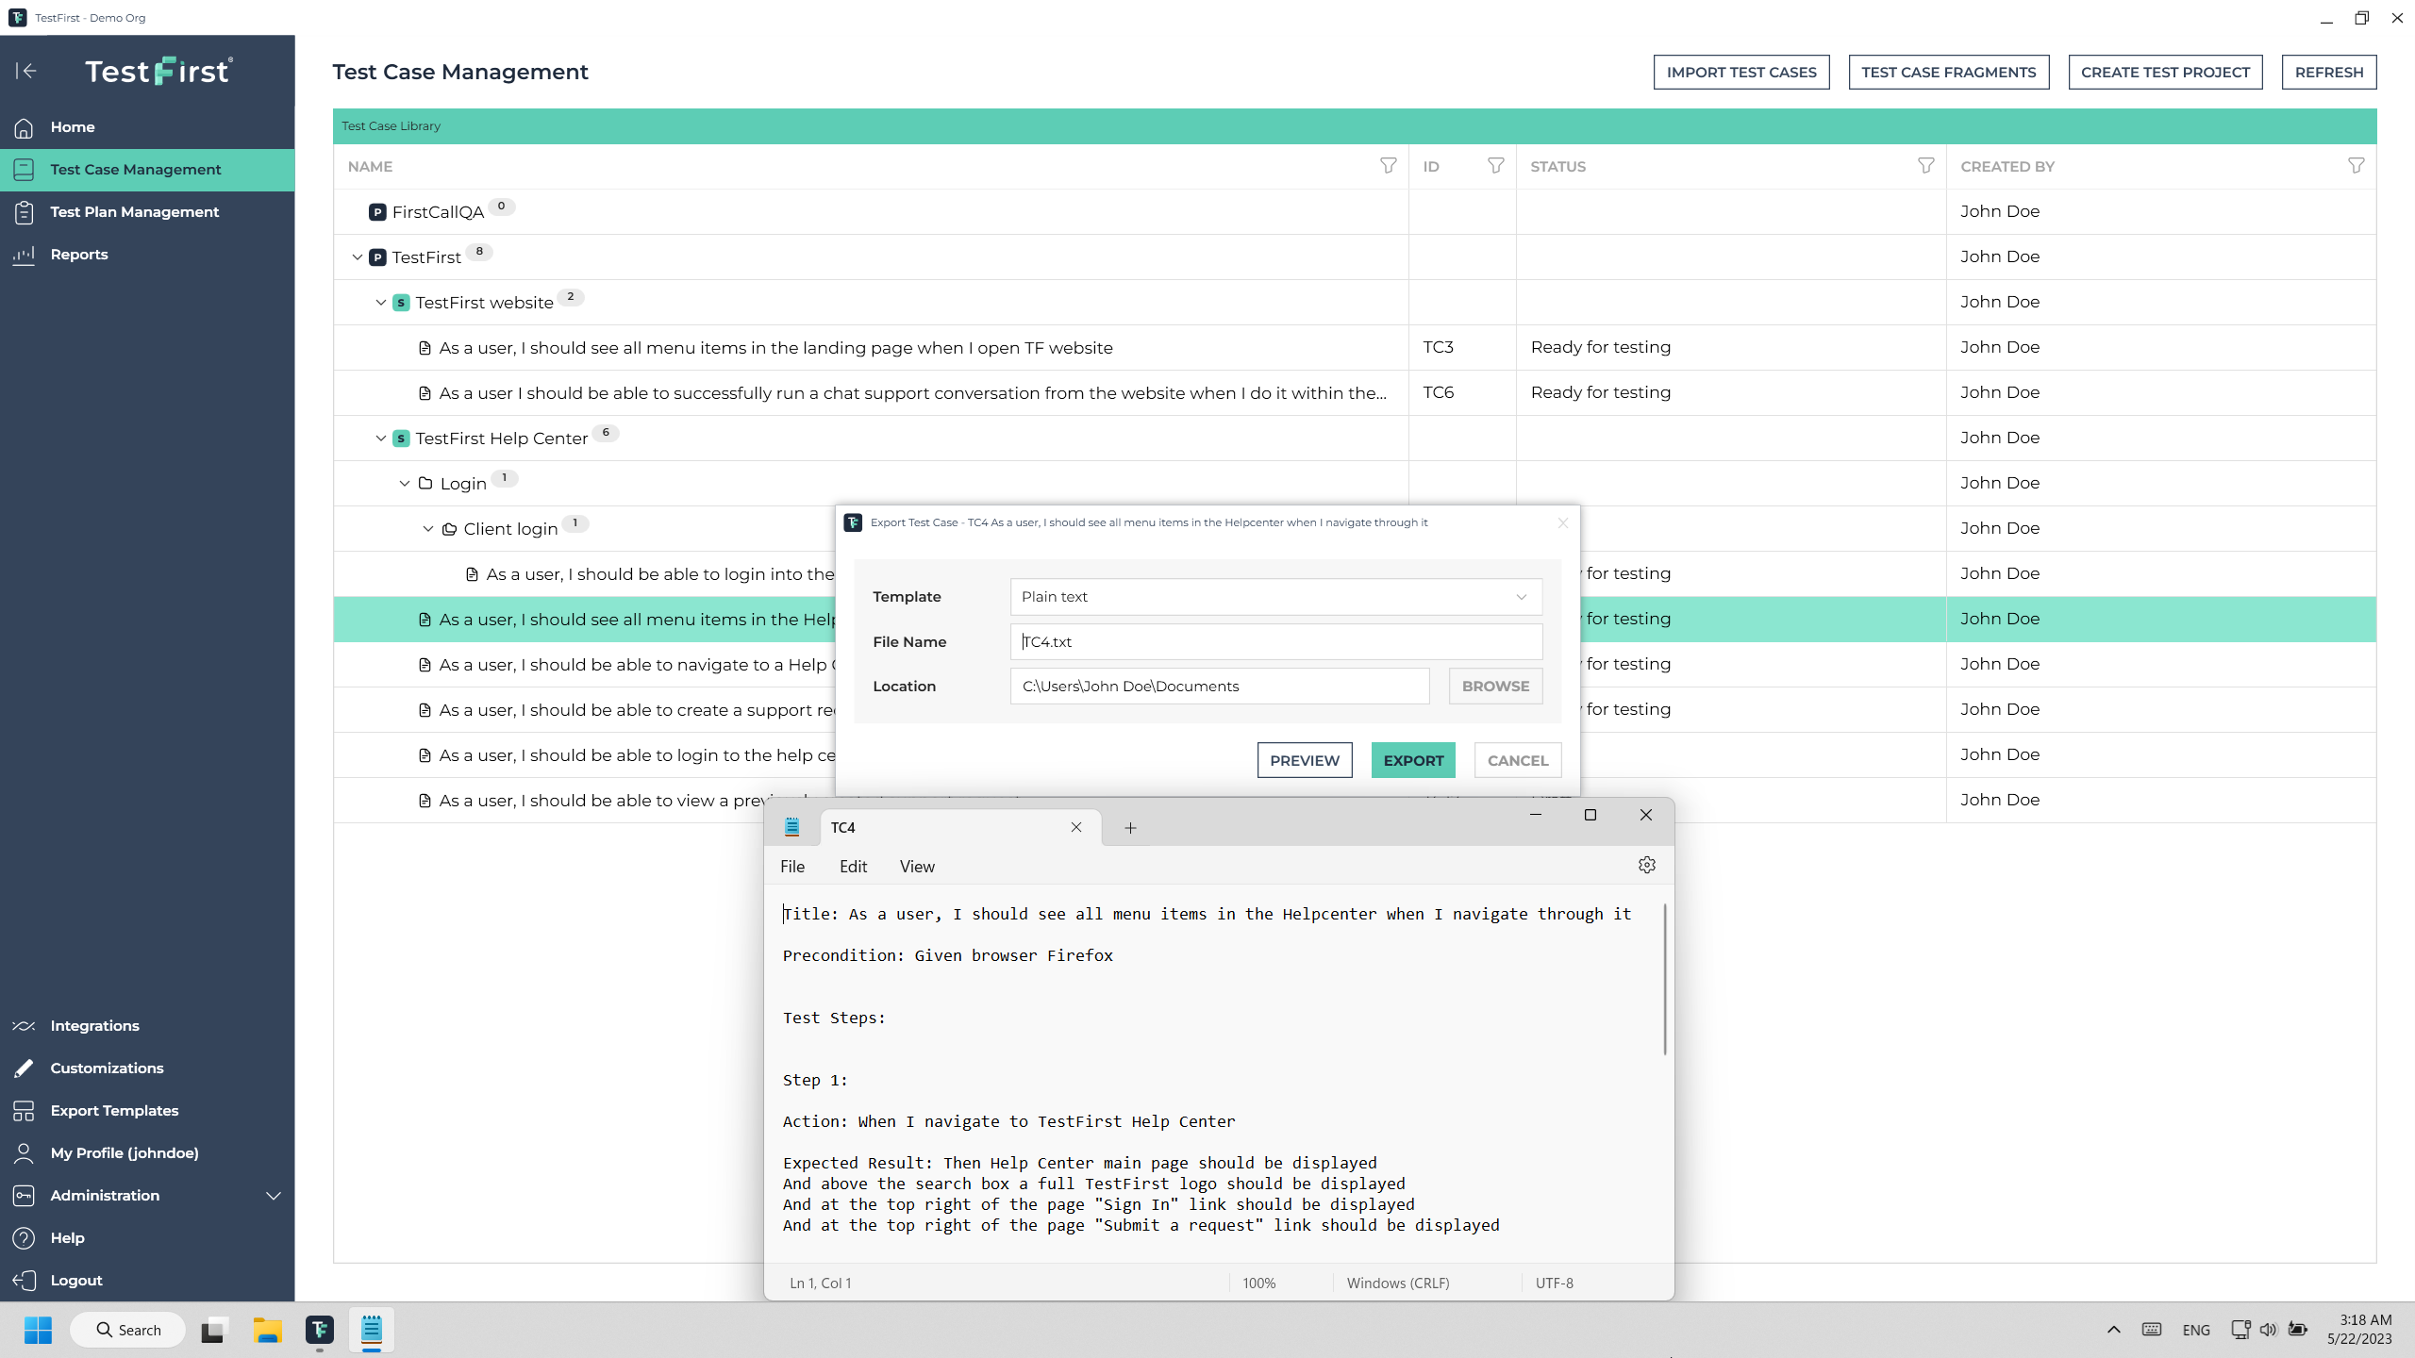The image size is (2415, 1358).
Task: Collapse the Client login folder
Action: click(x=426, y=528)
